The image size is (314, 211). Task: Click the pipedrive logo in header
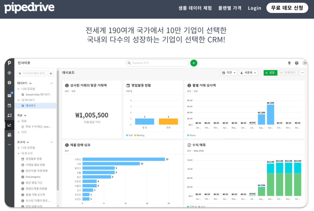pos(29,8)
